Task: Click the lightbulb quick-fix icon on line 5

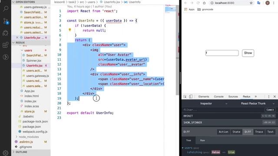Action: point(70,30)
